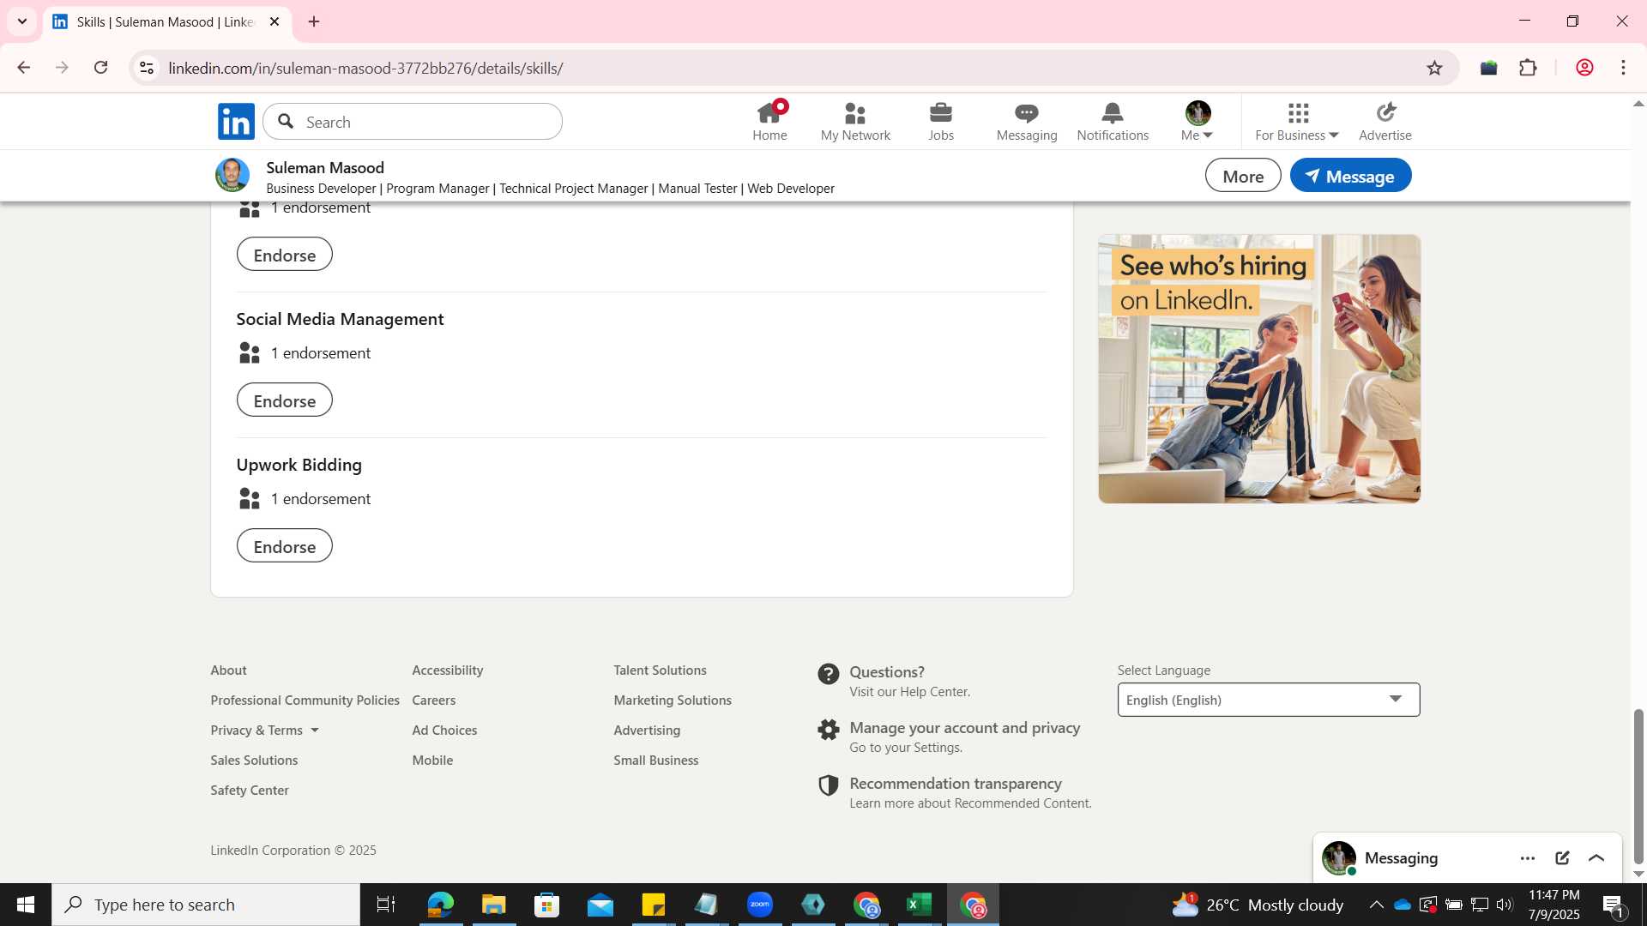Click the address bar URL
The height and width of the screenshot is (926, 1647).
(x=365, y=68)
